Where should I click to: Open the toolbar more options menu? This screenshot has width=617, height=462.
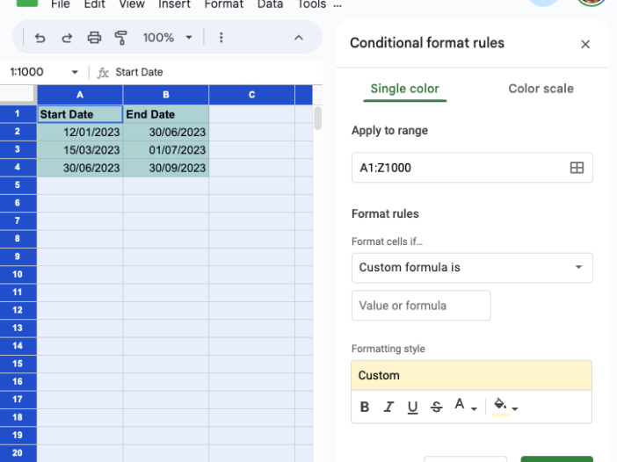pyautogui.click(x=221, y=38)
